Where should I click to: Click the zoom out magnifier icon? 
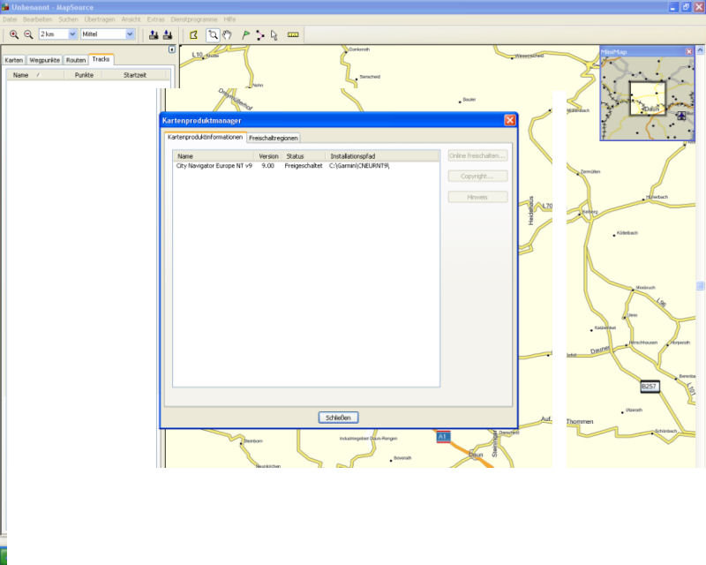(x=28, y=34)
